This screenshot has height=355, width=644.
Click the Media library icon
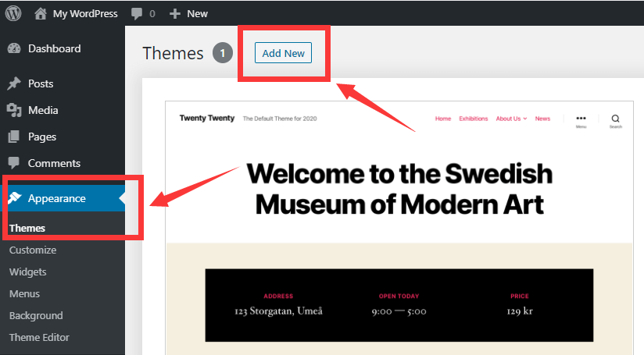tap(14, 110)
